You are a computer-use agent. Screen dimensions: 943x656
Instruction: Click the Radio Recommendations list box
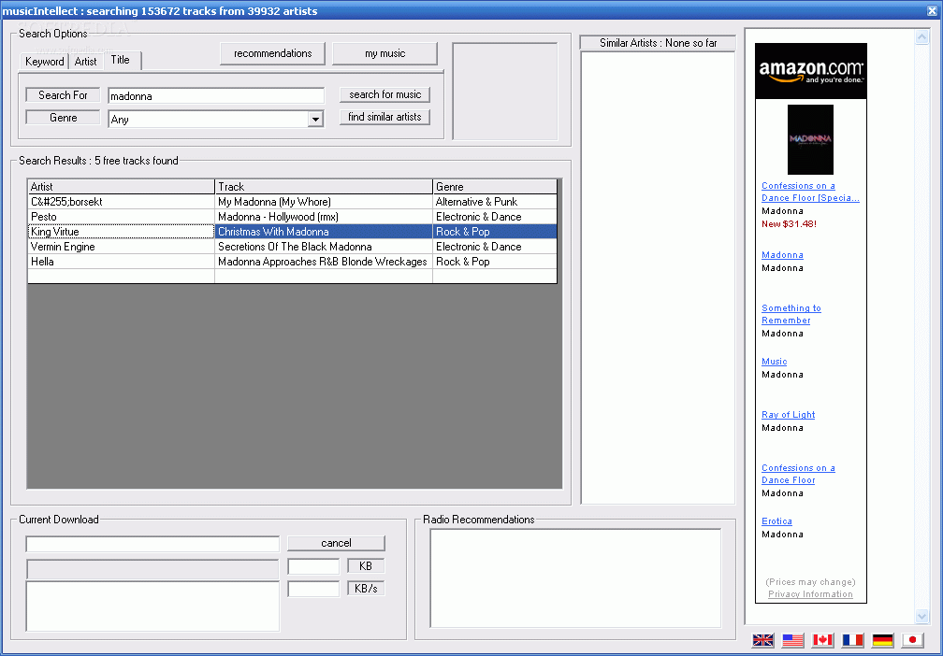575,578
